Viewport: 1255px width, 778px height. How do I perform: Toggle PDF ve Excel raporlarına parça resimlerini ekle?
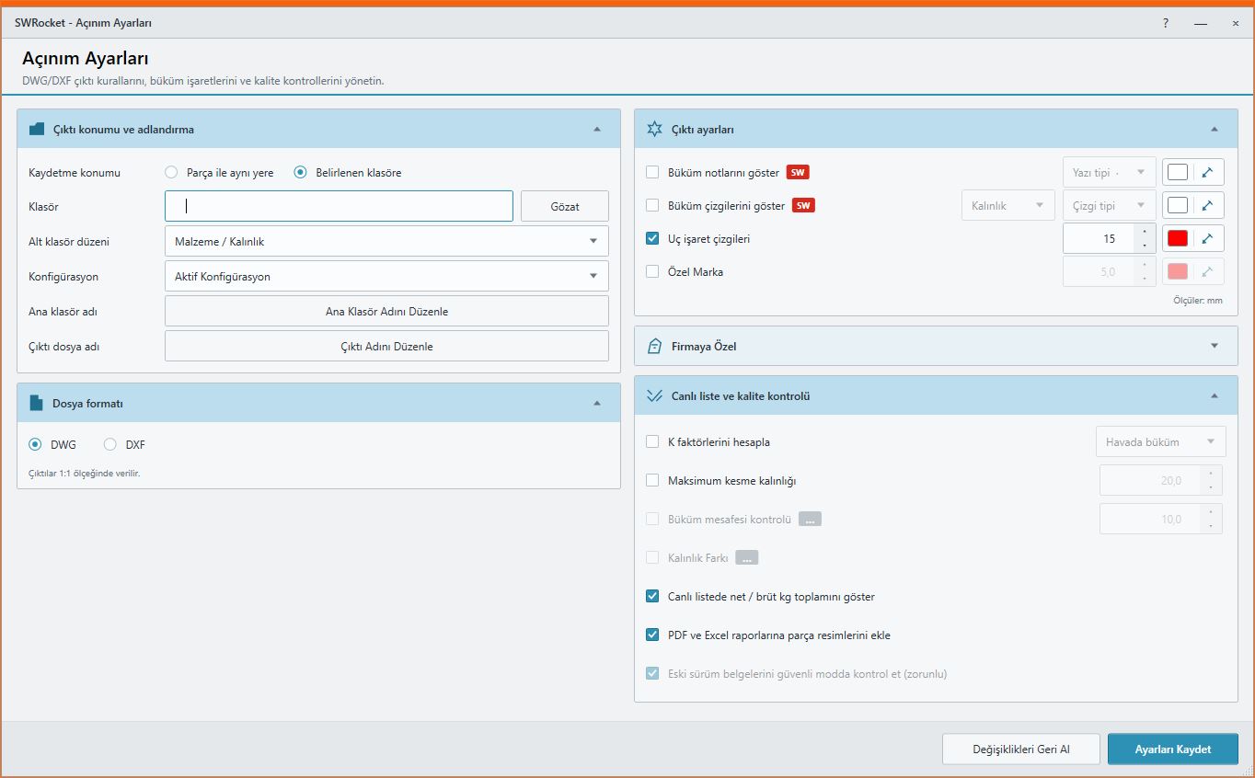(x=652, y=635)
